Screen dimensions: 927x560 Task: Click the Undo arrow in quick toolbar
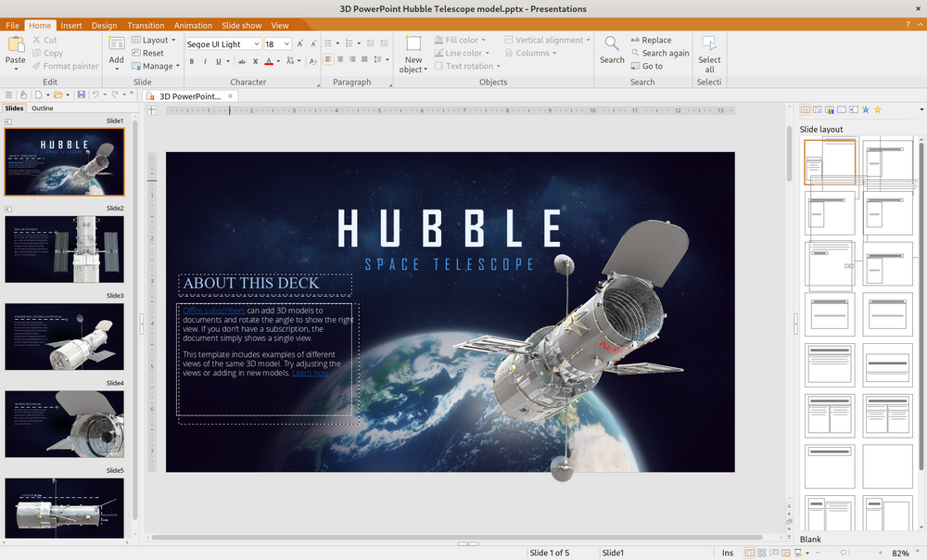(95, 95)
